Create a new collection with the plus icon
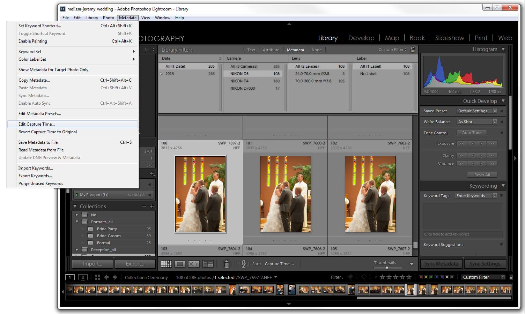 pos(153,206)
